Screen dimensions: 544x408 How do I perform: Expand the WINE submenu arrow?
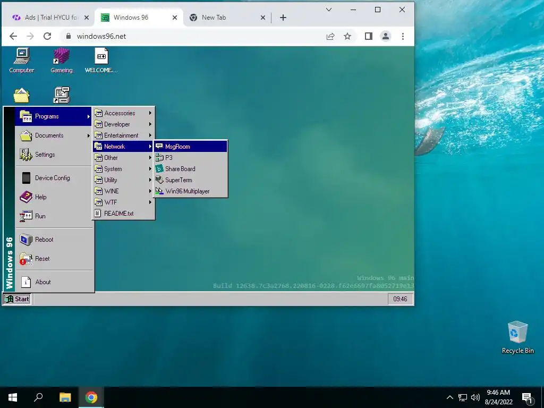click(x=150, y=191)
